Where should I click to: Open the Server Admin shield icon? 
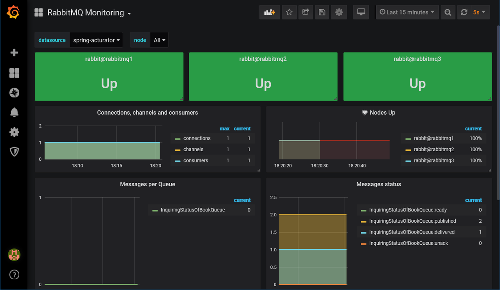click(x=14, y=152)
